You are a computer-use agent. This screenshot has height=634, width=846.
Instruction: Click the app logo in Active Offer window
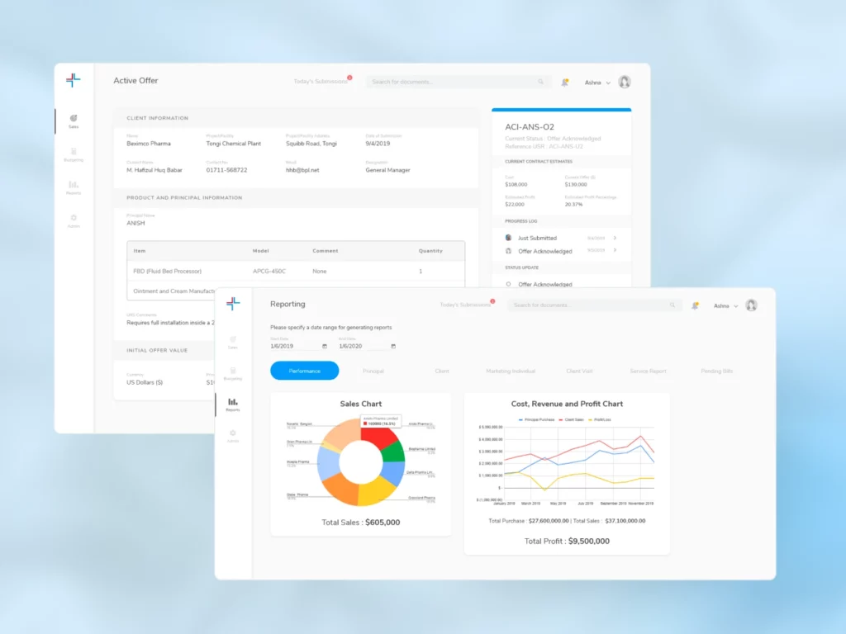click(73, 80)
